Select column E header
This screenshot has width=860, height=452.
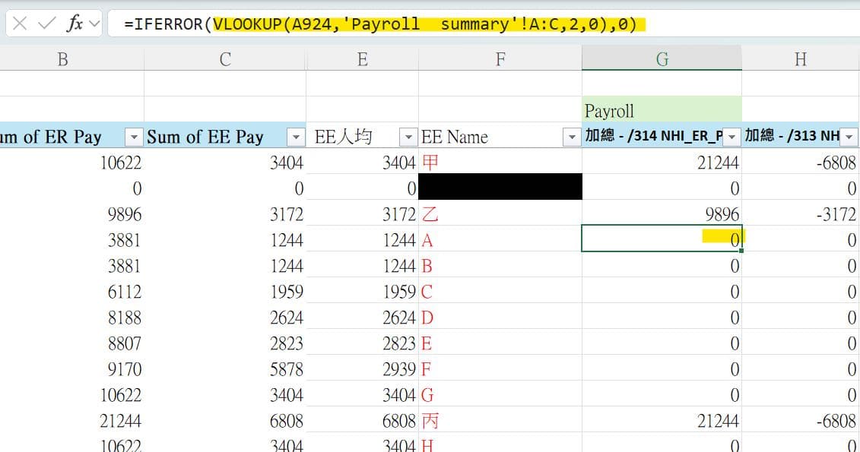coord(362,58)
